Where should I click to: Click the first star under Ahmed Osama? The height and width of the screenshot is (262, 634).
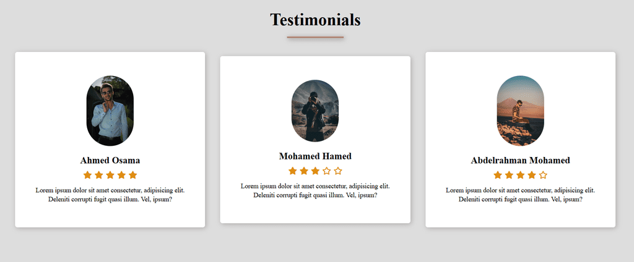pyautogui.click(x=87, y=175)
